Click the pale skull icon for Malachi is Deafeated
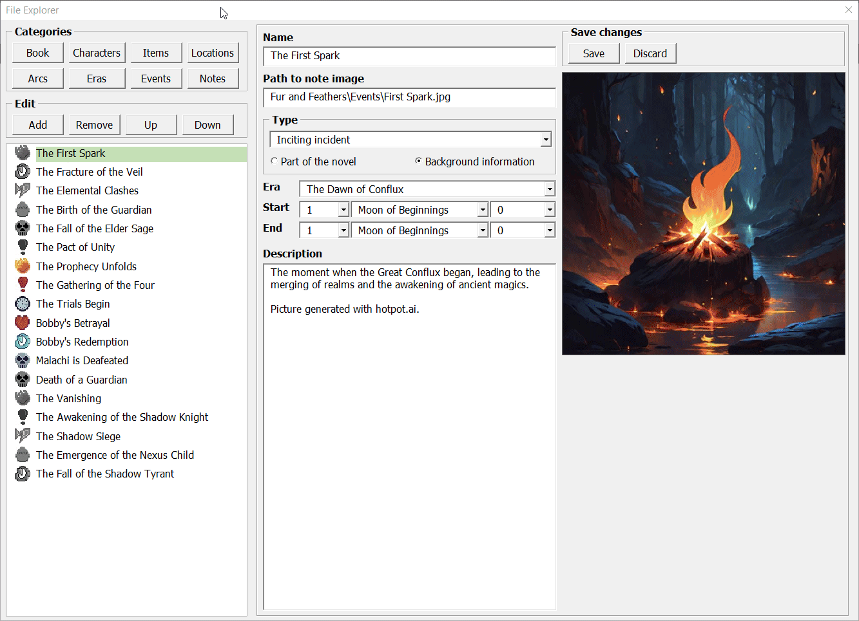This screenshot has width=859, height=621. [23, 360]
